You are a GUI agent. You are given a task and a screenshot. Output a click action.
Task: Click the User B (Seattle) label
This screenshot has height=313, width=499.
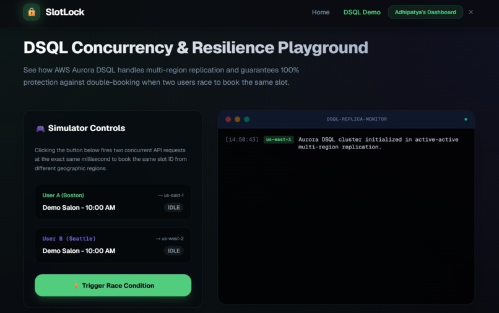[69, 239]
